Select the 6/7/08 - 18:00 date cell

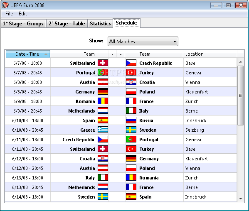click(27, 63)
